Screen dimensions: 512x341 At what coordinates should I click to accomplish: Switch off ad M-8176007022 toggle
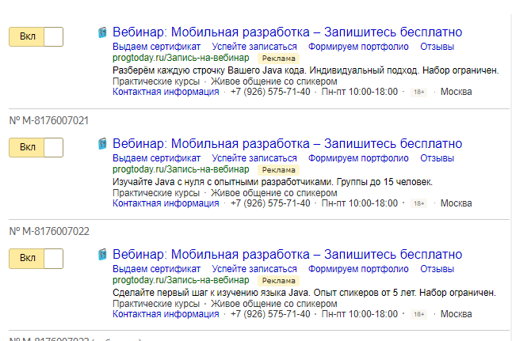pos(36,259)
